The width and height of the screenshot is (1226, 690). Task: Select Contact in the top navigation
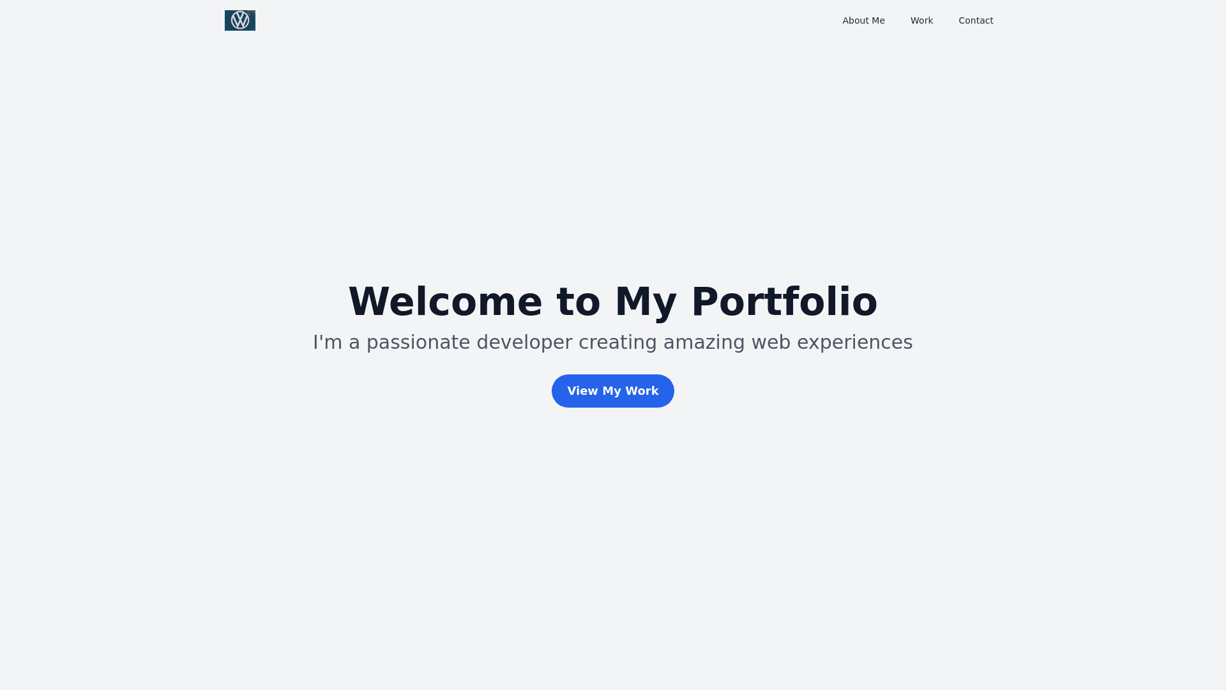pyautogui.click(x=976, y=20)
